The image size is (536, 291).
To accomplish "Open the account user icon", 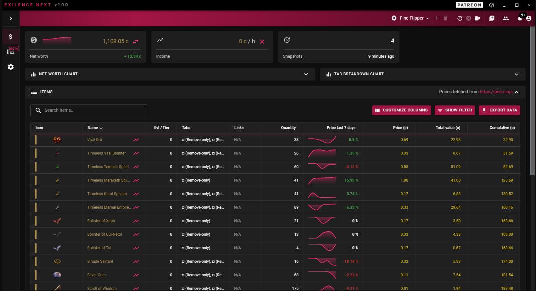I will tap(529, 18).
